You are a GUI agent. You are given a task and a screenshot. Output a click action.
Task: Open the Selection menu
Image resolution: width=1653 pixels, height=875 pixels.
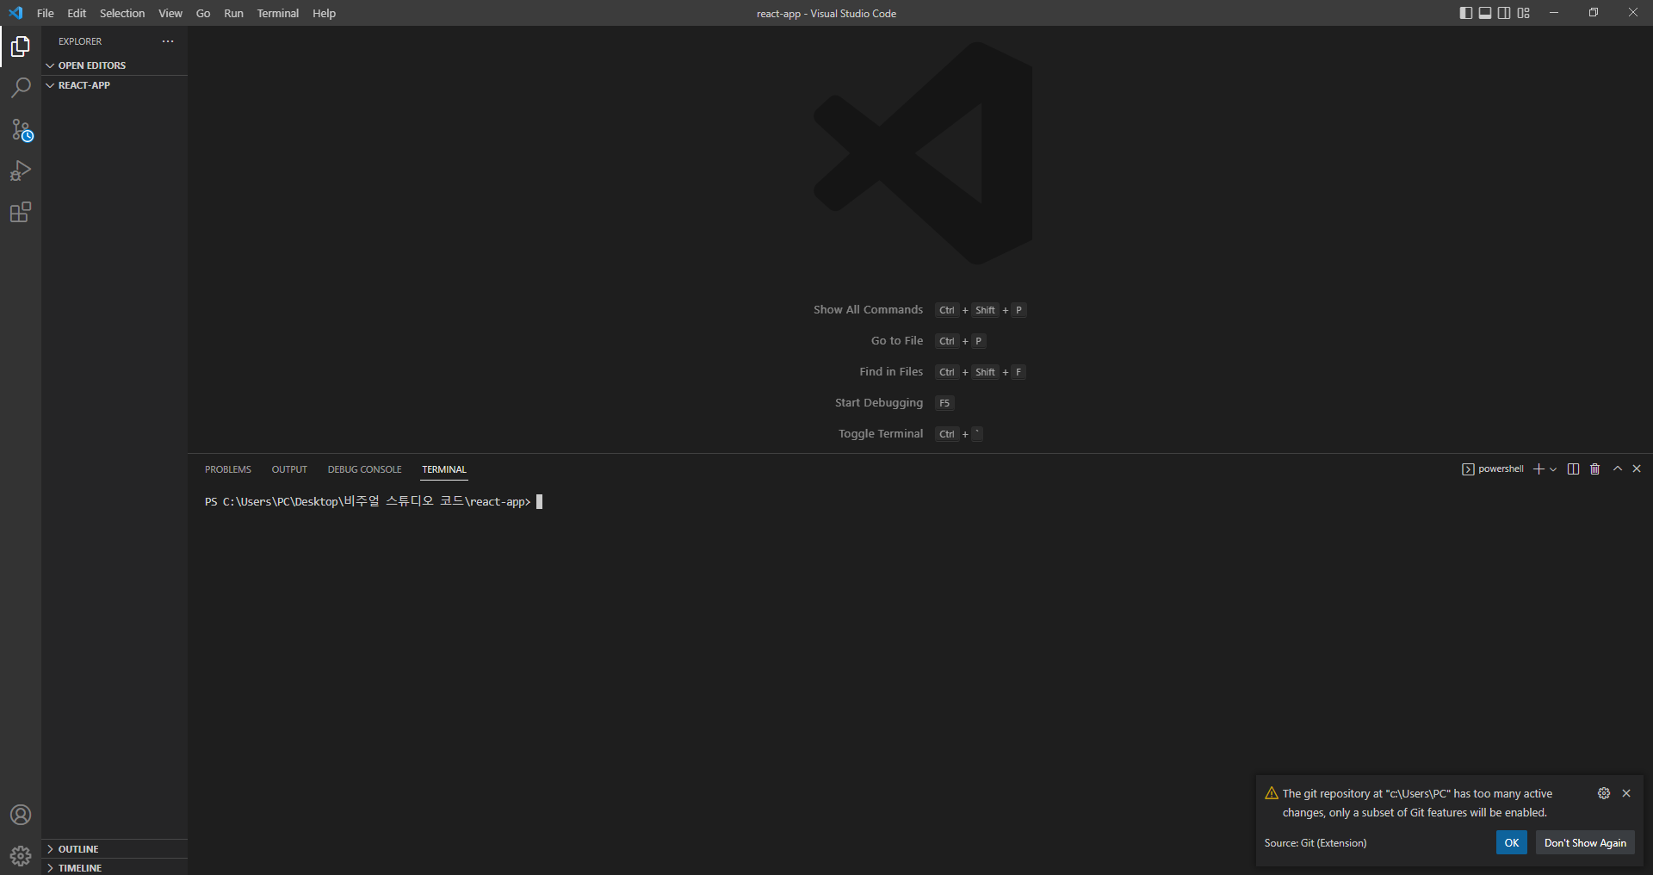pos(122,13)
